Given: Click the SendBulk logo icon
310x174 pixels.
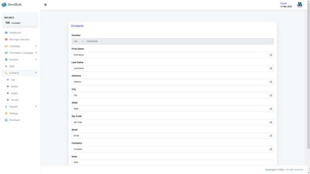Looking at the screenshot, I should pyautogui.click(x=4, y=5).
